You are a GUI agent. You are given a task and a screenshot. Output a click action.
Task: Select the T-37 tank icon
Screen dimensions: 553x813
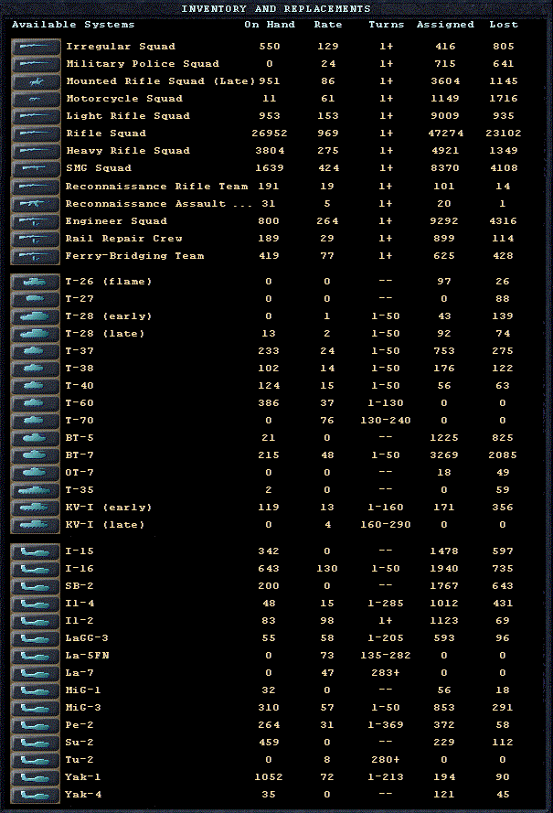36,351
